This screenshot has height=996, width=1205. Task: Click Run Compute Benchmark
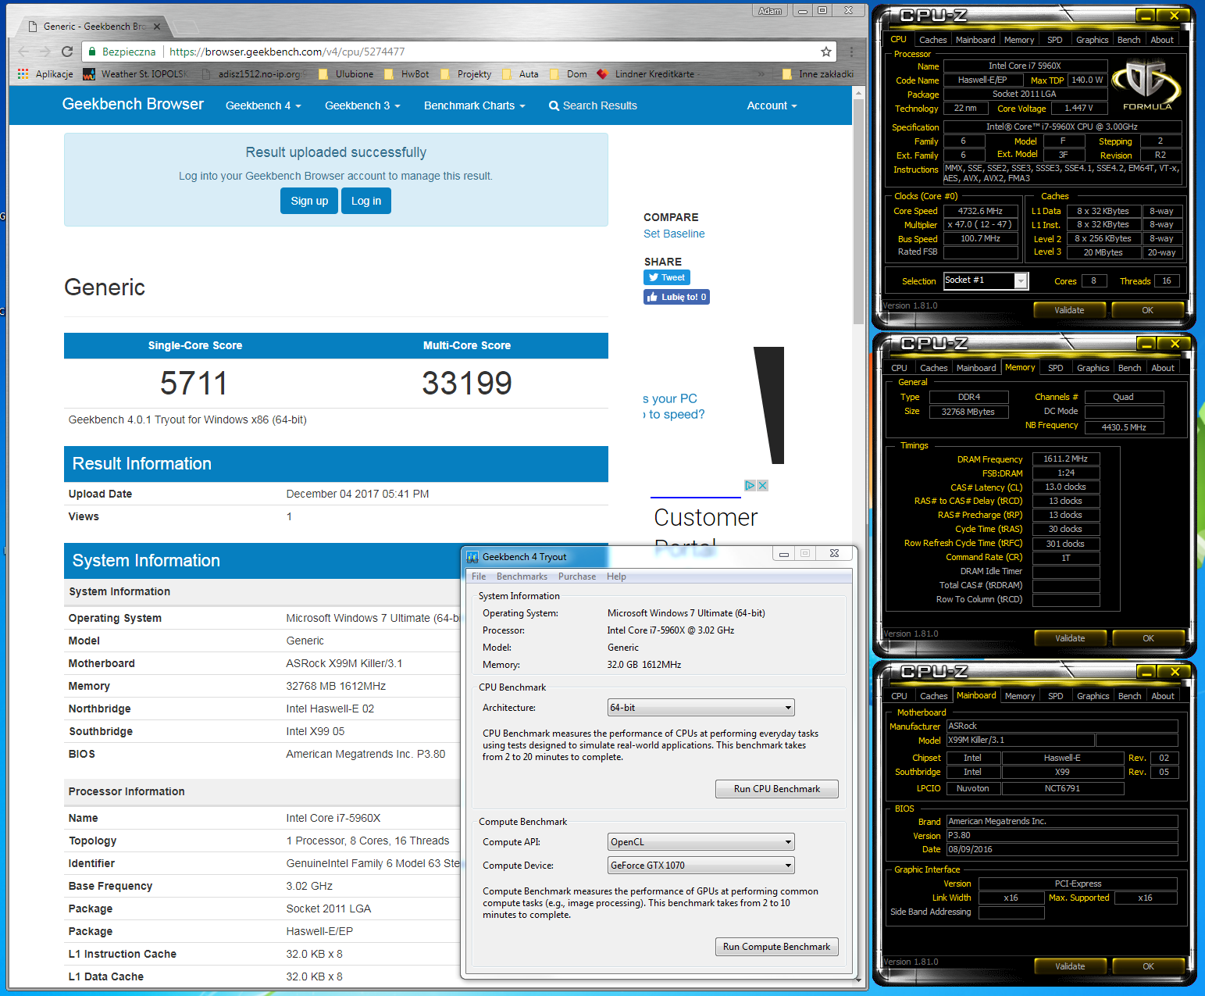(x=777, y=947)
